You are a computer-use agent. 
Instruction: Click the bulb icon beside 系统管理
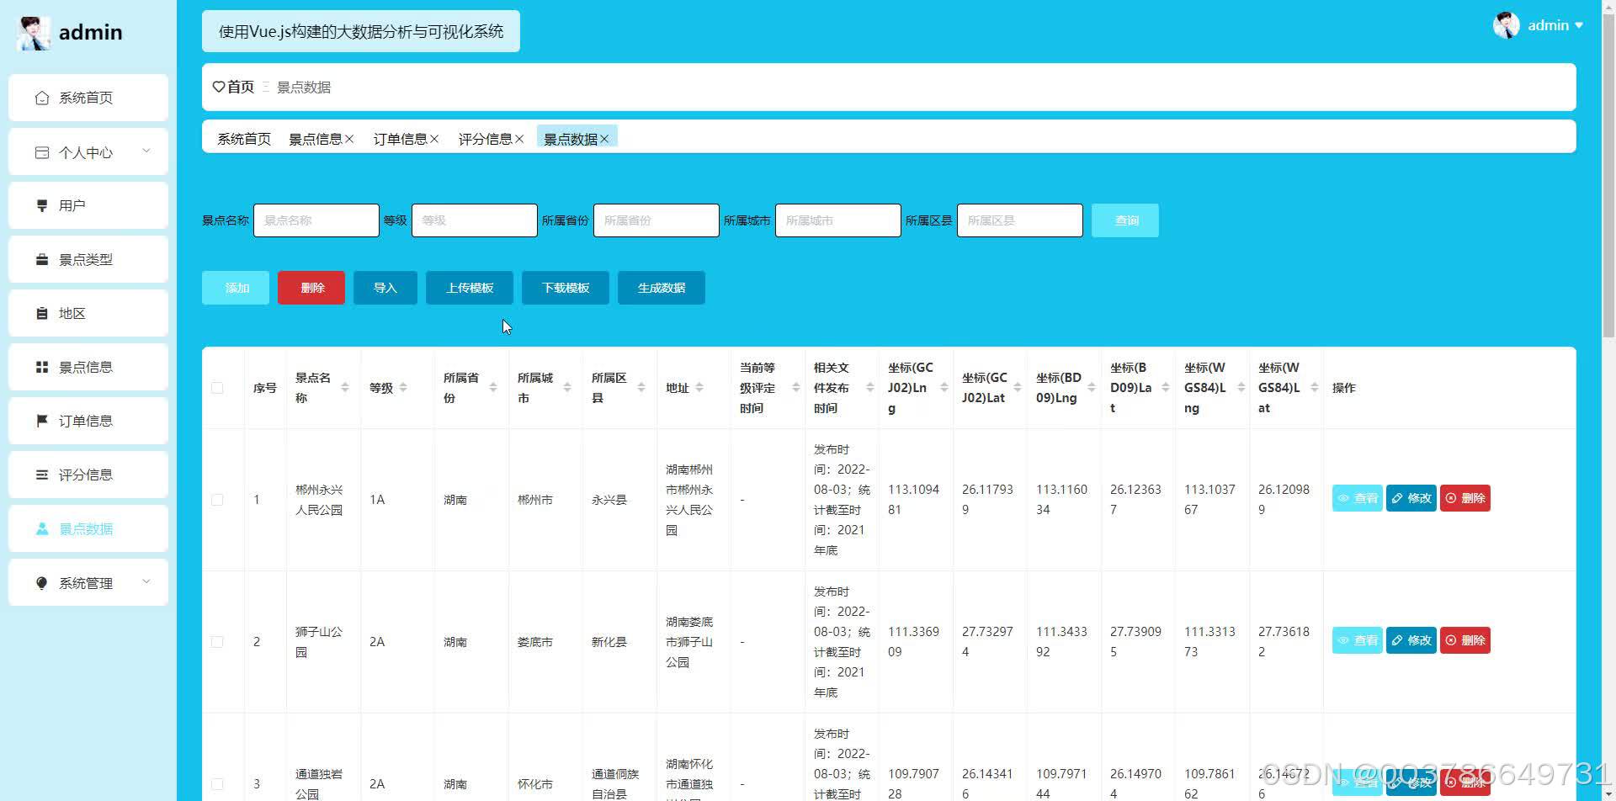[42, 583]
